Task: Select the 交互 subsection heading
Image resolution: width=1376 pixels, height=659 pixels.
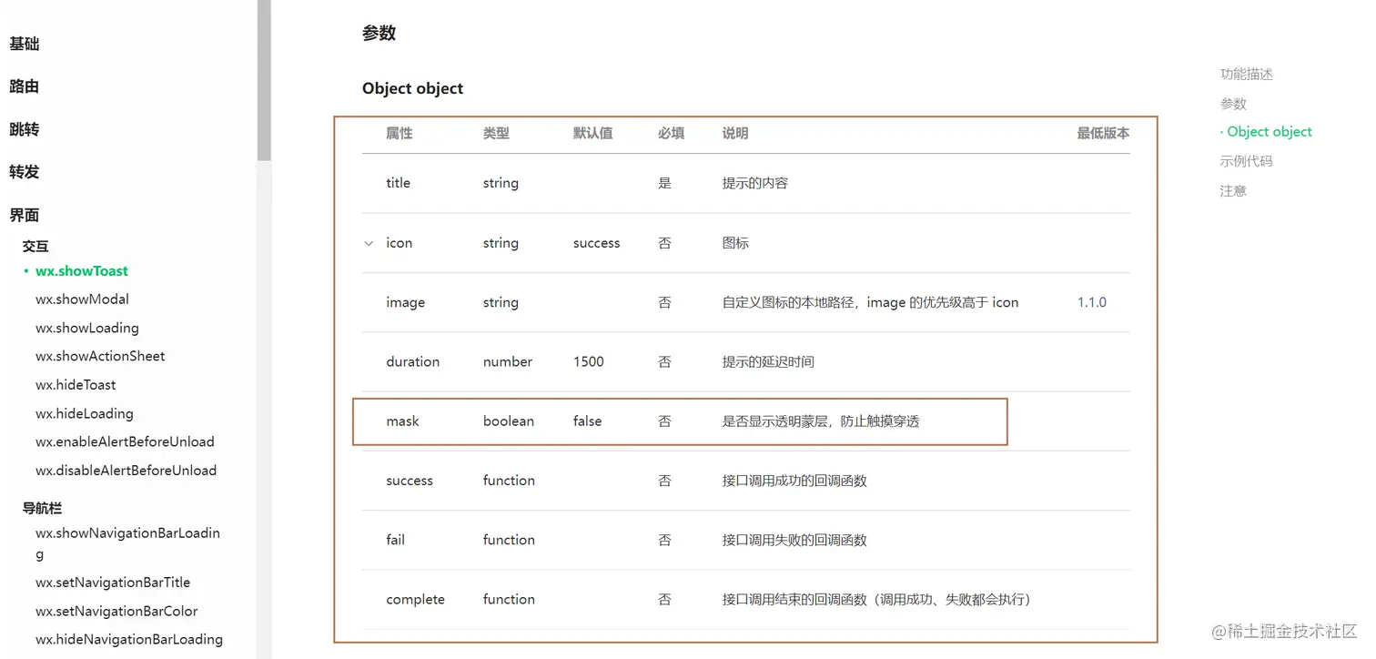Action: 35,246
